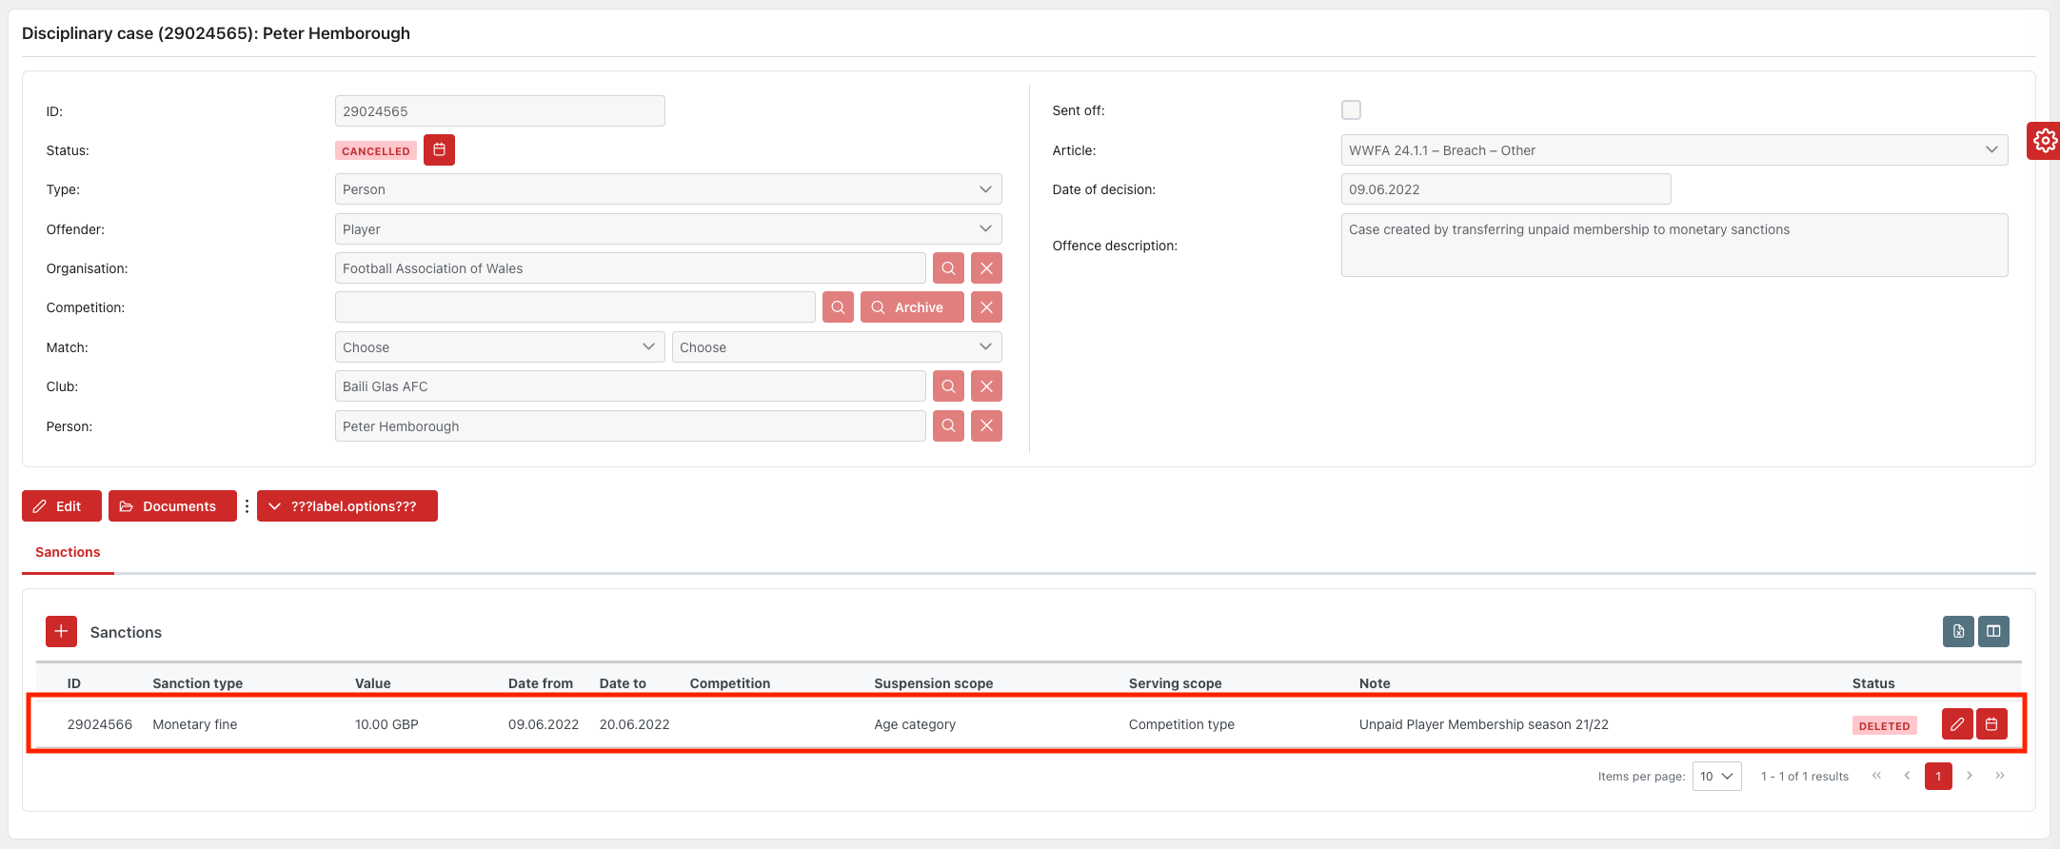Expand the Type dropdown showing Person

667,189
